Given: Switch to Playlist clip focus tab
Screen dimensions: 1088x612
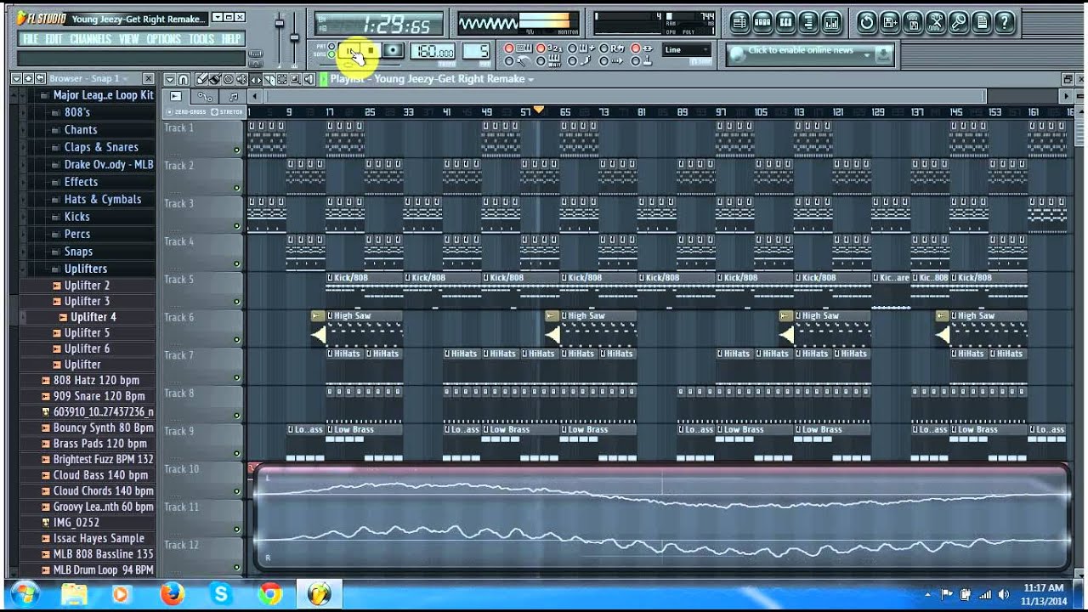Looking at the screenshot, I should click(176, 97).
